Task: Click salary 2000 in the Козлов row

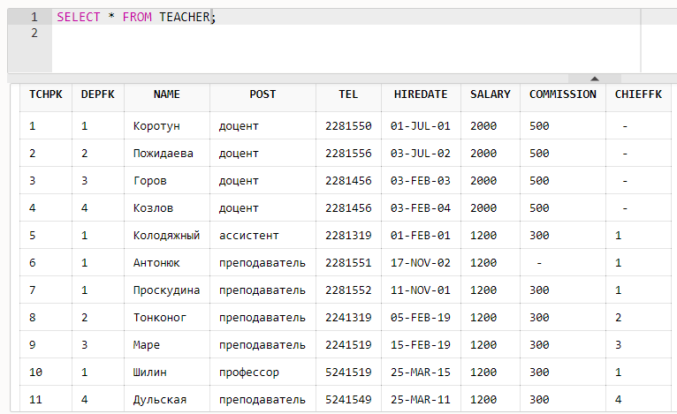Action: click(483, 208)
